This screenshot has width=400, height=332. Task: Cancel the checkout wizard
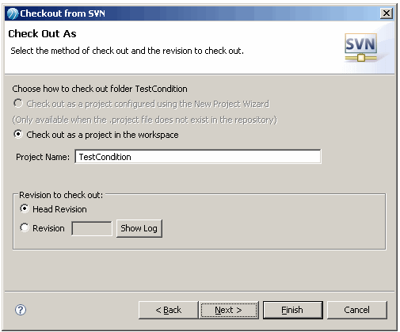(x=356, y=310)
